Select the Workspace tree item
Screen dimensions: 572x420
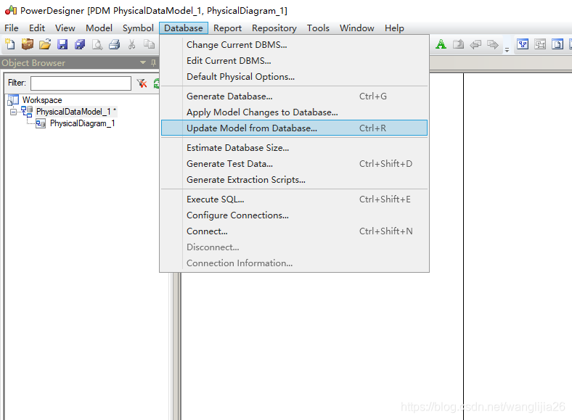(x=42, y=100)
